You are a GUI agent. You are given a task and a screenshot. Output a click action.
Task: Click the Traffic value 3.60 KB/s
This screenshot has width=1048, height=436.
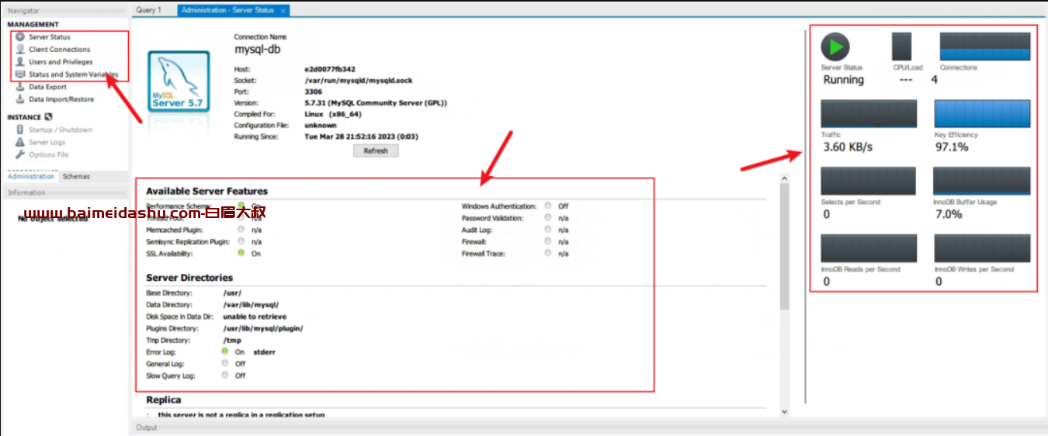point(848,147)
